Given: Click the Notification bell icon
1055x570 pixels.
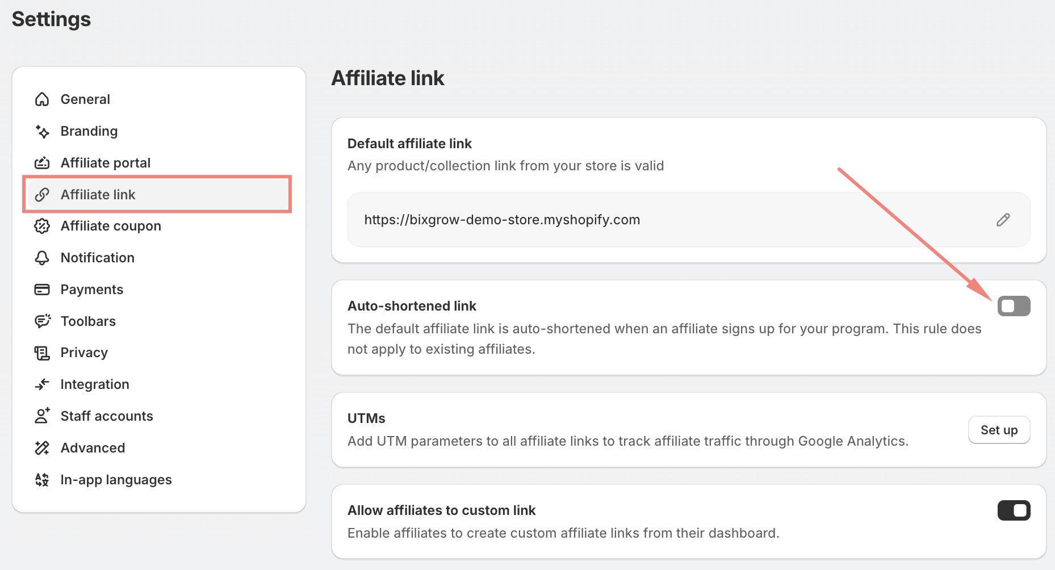Looking at the screenshot, I should point(42,258).
